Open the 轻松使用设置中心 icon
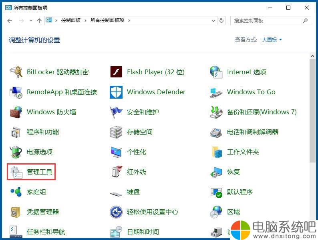The width and height of the screenshot is (318, 240). pyautogui.click(x=116, y=212)
